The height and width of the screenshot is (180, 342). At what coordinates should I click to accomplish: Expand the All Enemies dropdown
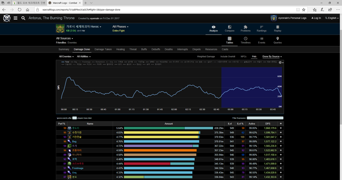pos(66,57)
